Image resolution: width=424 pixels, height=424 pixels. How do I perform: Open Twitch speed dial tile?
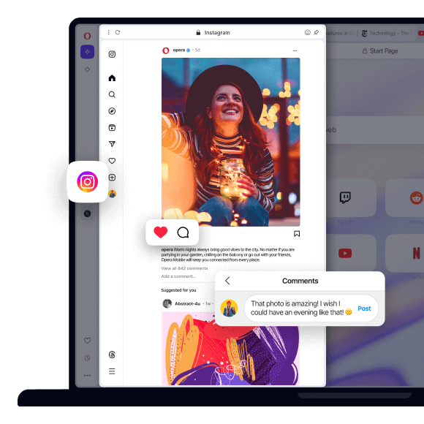tap(352, 197)
